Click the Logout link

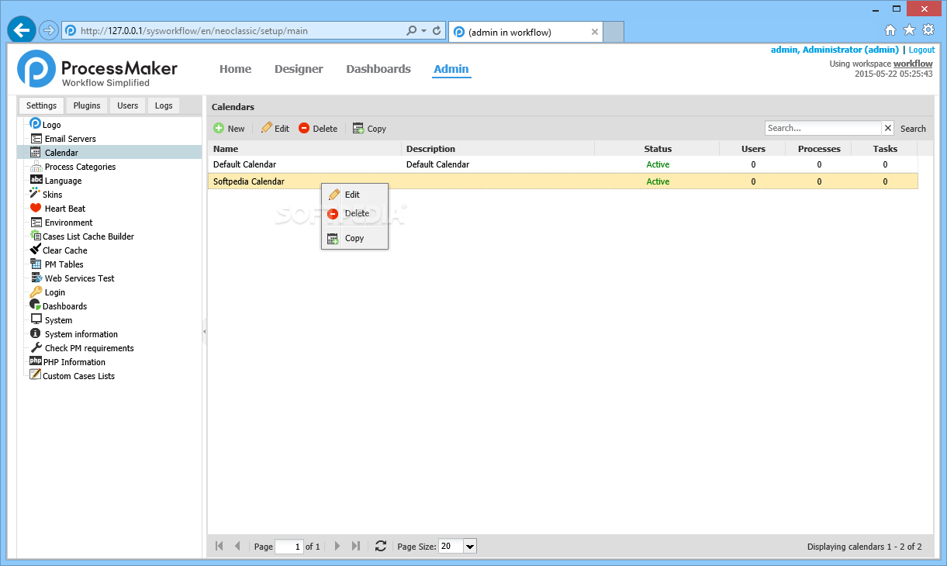click(x=921, y=50)
